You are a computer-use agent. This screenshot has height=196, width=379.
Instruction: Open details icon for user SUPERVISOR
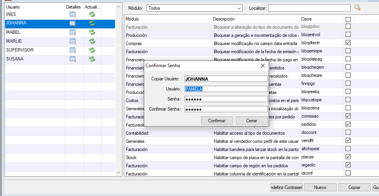73,50
